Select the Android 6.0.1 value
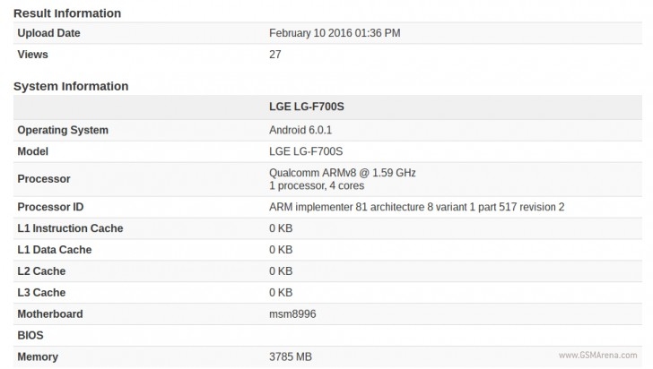Screen dimensions: 653x369 tap(300, 130)
